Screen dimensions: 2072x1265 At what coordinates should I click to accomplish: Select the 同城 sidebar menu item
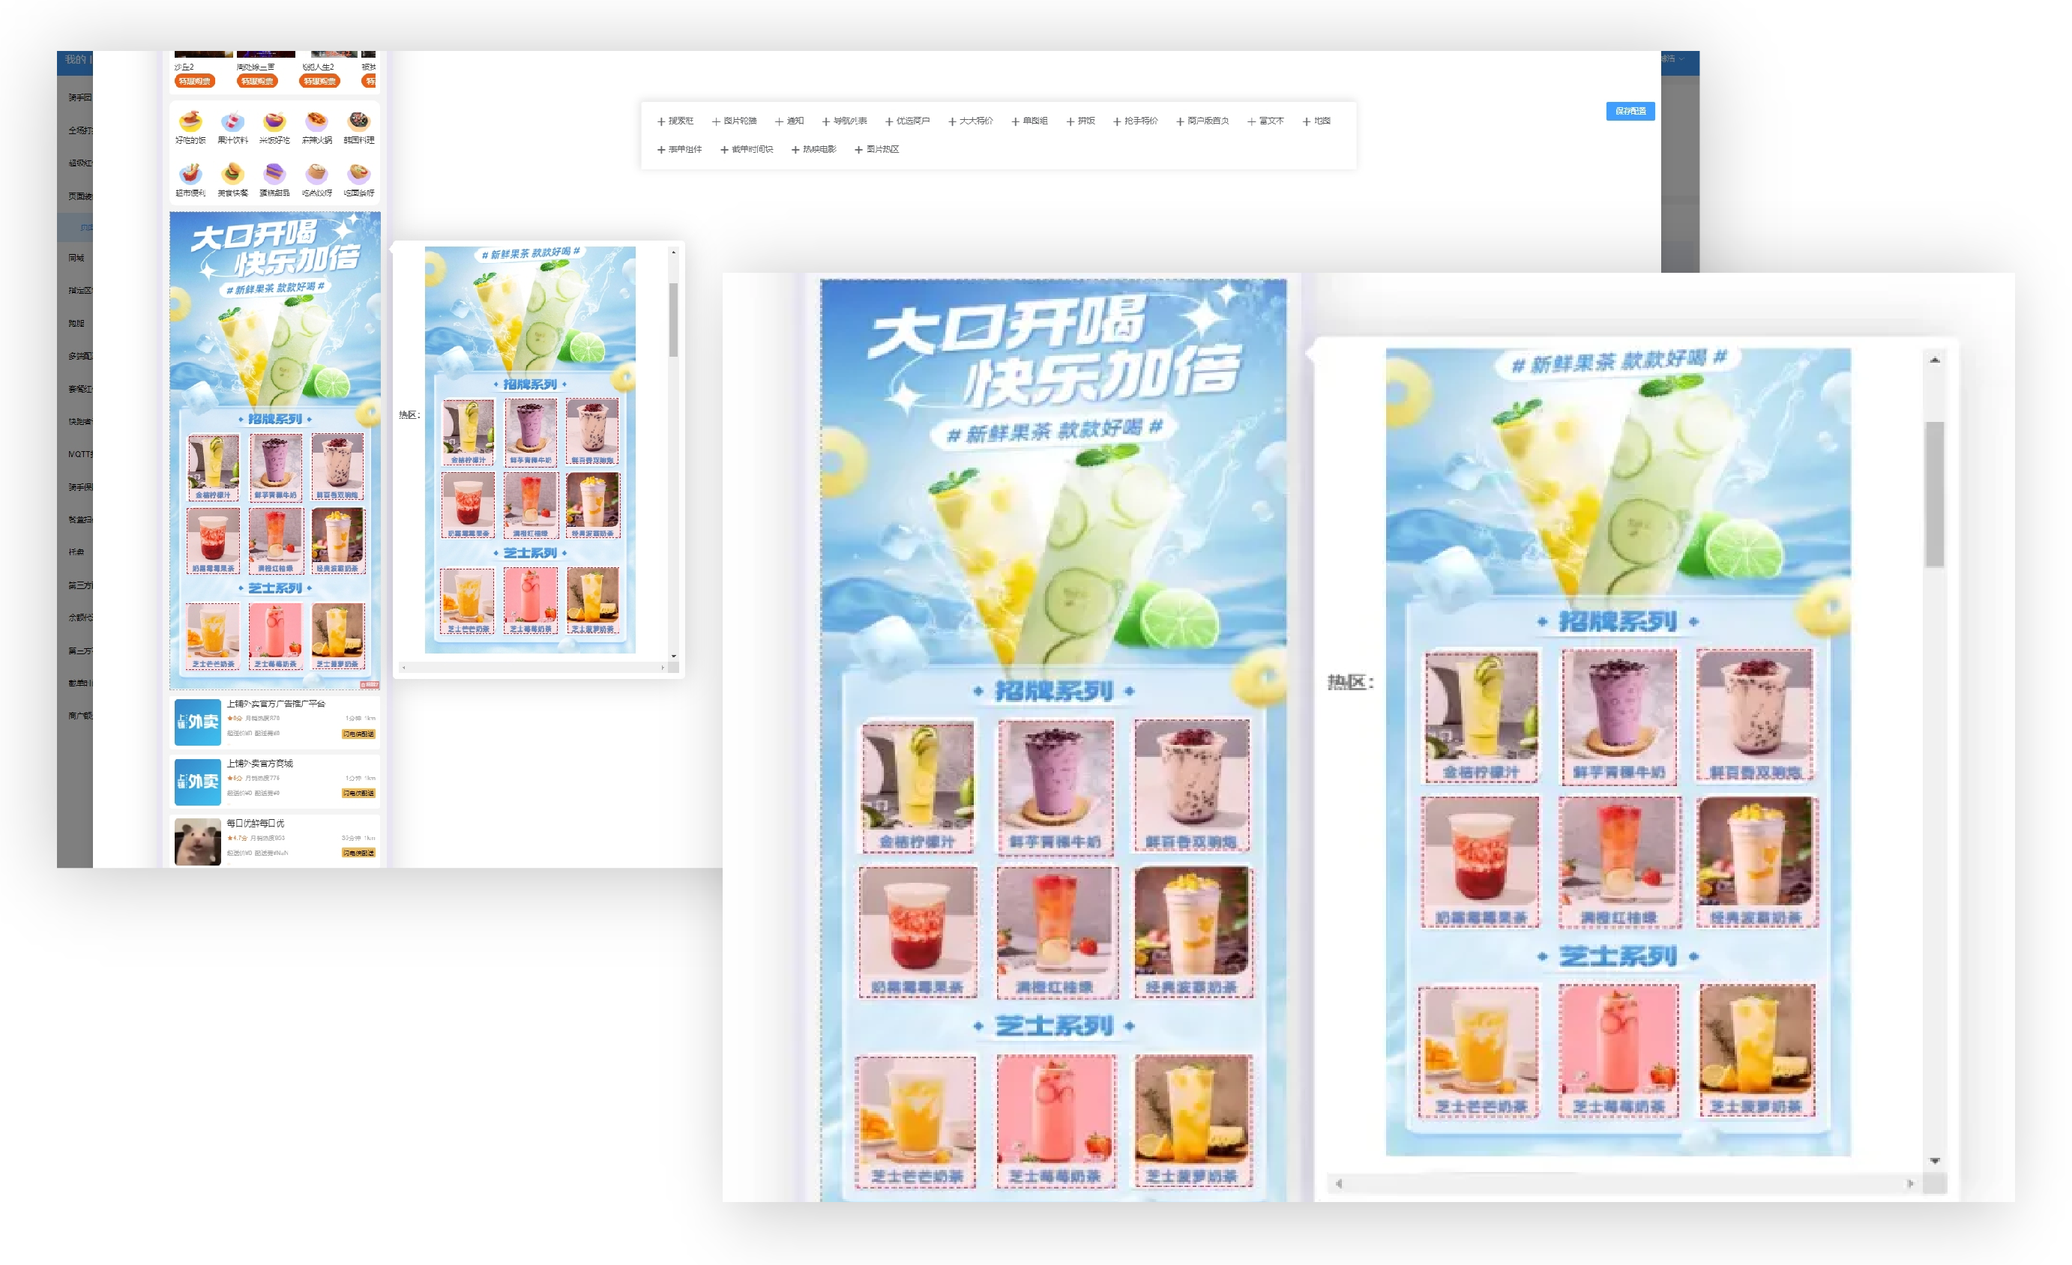pyautogui.click(x=76, y=258)
